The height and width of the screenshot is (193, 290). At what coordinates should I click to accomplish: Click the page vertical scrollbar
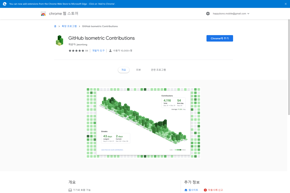(x=289, y=67)
